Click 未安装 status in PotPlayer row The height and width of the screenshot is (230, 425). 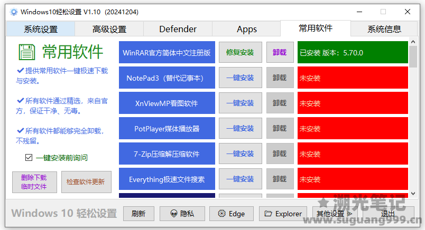pos(353,128)
